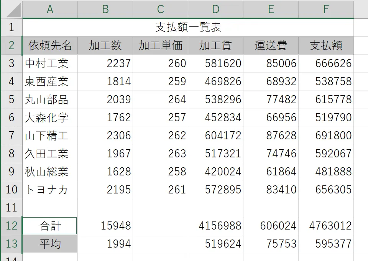
Task: Click header cell 加工単価
Action: [160, 46]
